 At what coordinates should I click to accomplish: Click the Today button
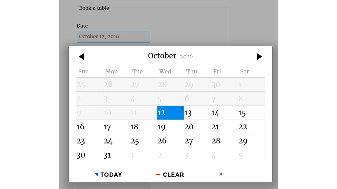point(108,175)
